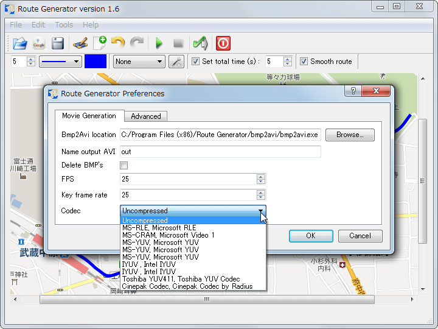The width and height of the screenshot is (438, 329).
Task: Click the Open map file icon
Action: [20, 43]
